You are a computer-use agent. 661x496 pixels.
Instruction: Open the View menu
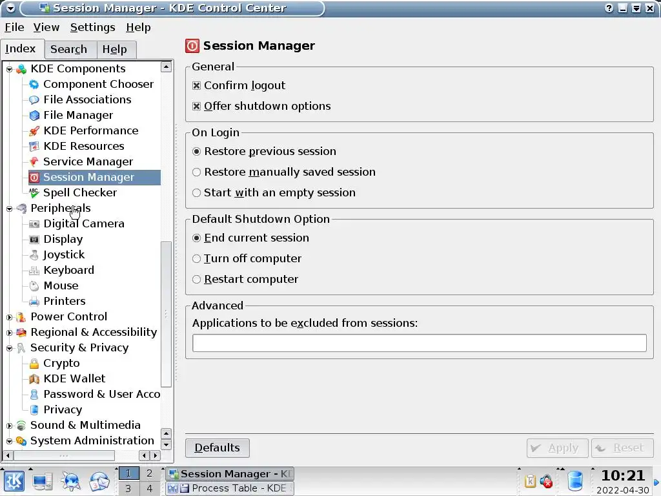click(x=46, y=27)
